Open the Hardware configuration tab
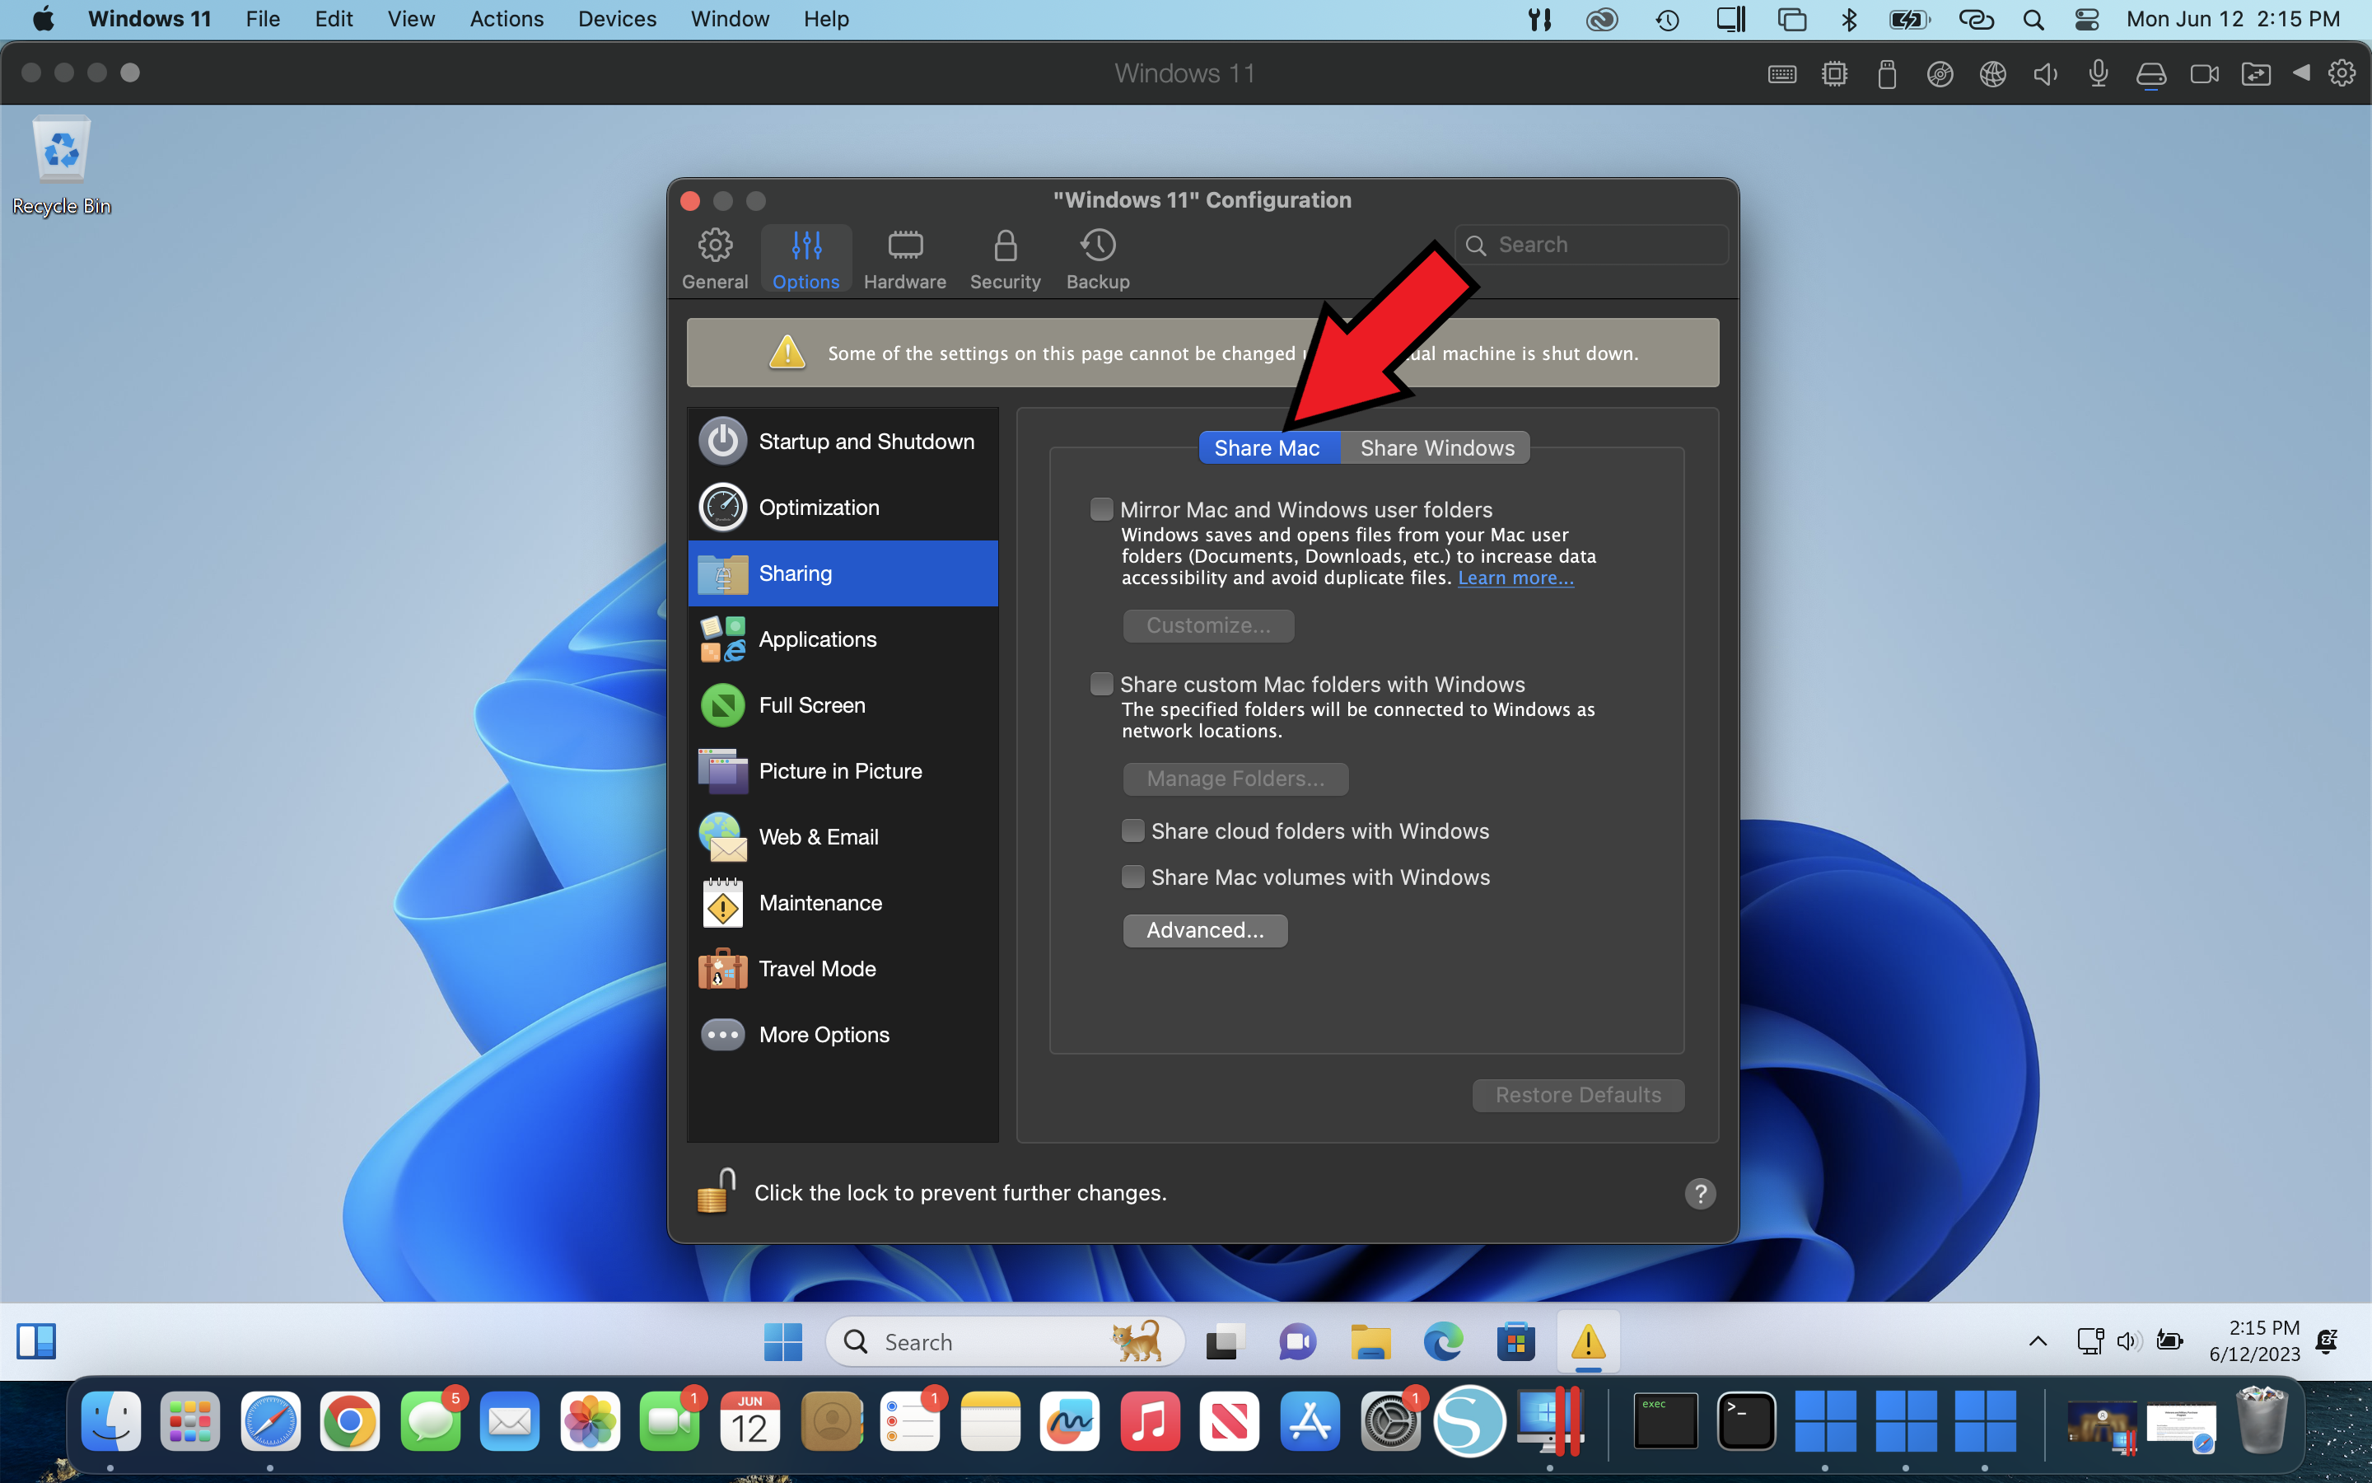2372x1483 pixels. click(x=904, y=259)
